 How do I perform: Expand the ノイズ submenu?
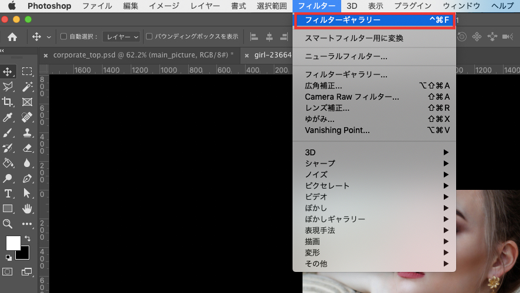tap(374, 175)
